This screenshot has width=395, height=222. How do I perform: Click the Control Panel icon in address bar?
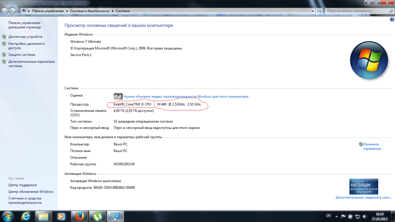[24, 11]
